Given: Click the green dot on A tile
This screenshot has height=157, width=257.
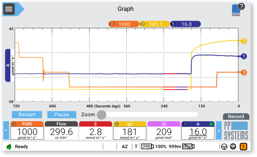Looking at the screenshot, I should click(211, 124).
